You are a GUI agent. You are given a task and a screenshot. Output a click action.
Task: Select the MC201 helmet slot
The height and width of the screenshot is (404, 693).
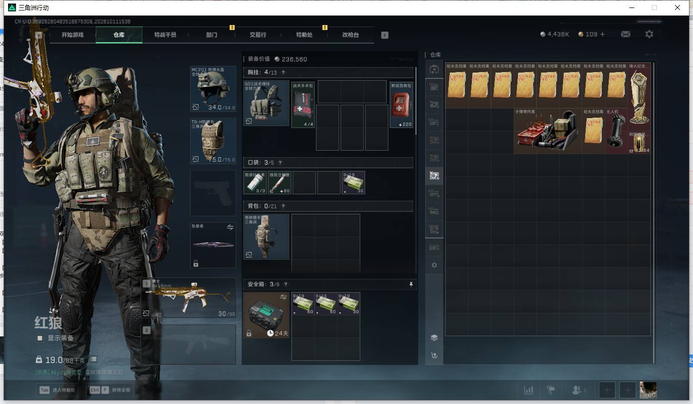(x=213, y=89)
